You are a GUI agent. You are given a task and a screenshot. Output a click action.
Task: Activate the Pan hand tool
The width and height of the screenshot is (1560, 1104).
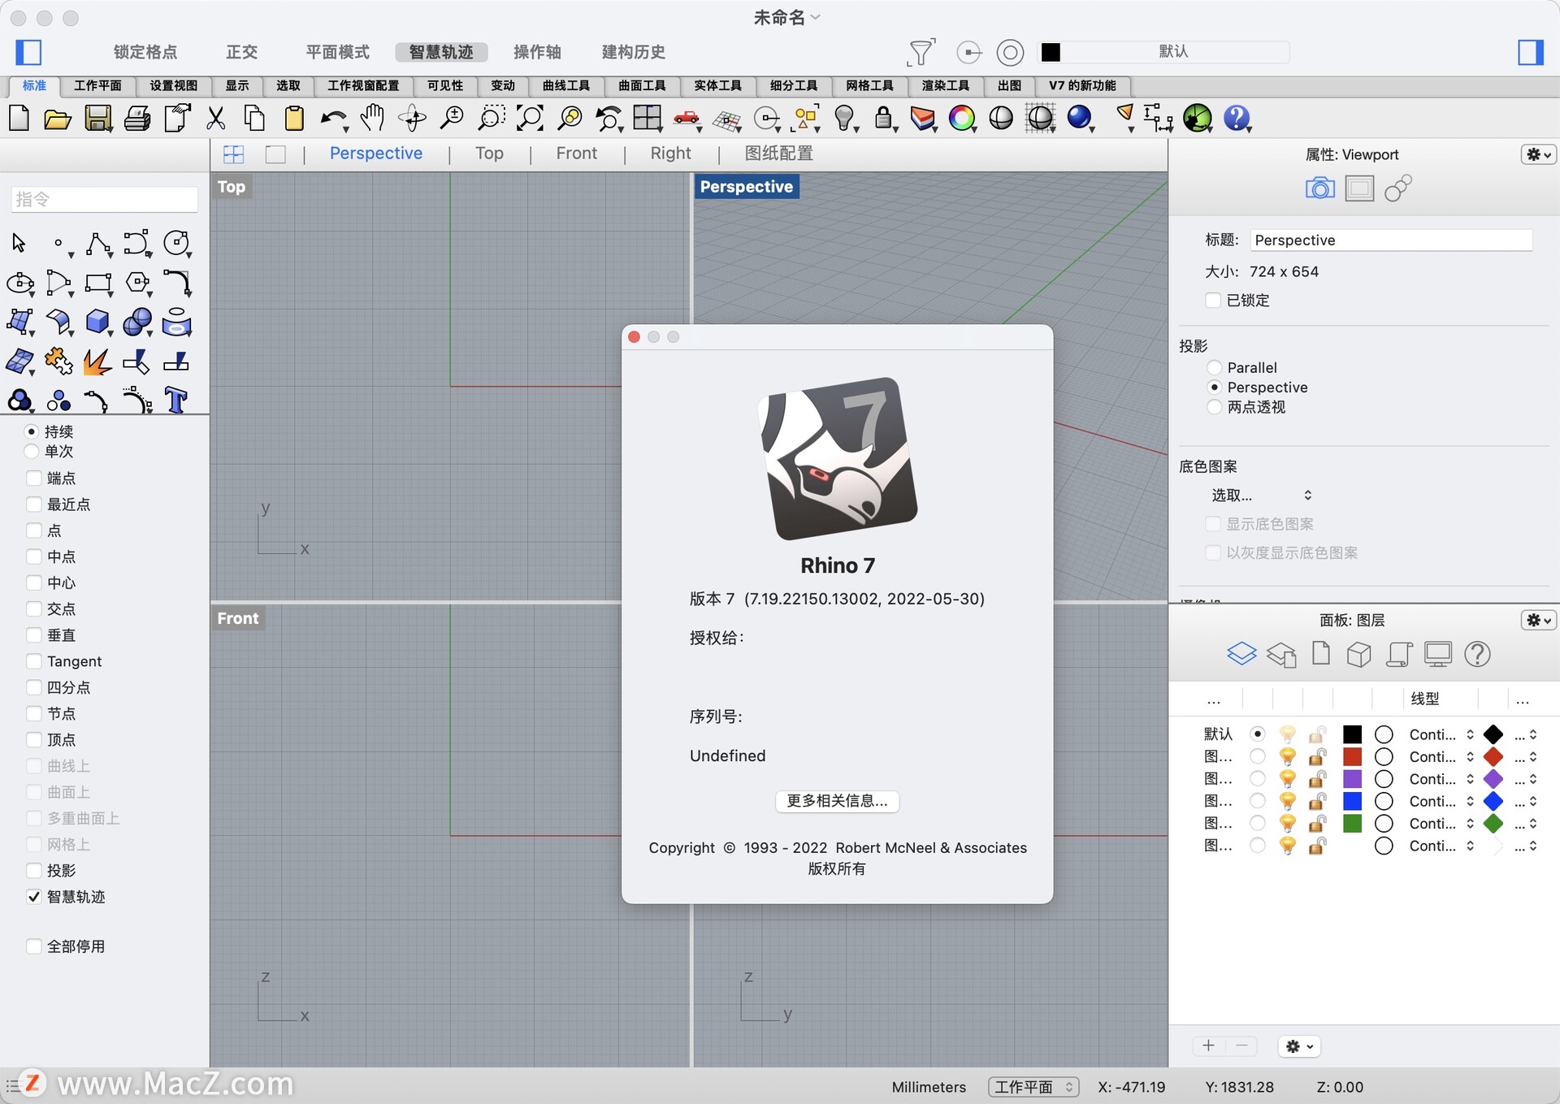372,119
